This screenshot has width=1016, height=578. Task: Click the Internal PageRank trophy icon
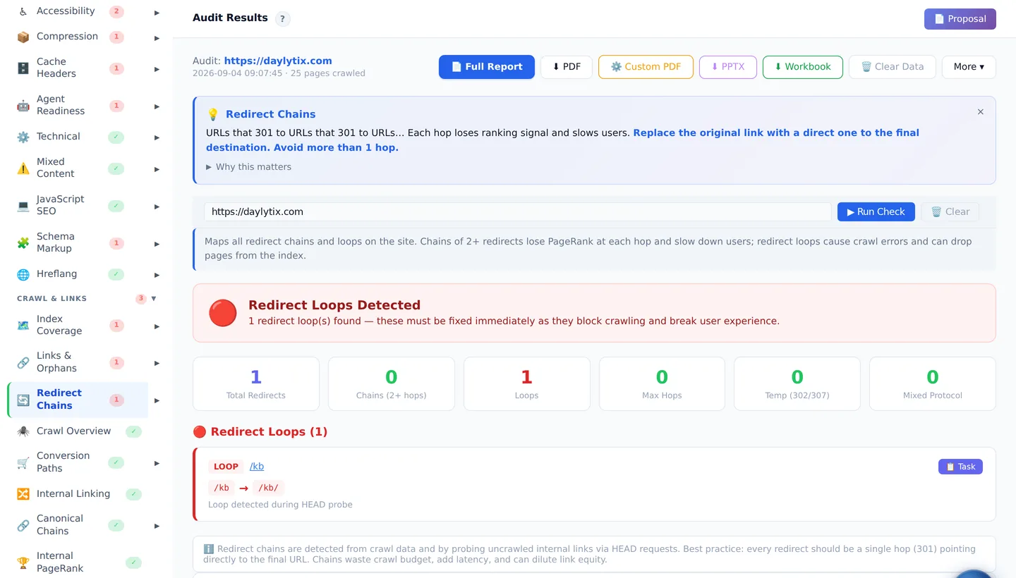(x=23, y=562)
